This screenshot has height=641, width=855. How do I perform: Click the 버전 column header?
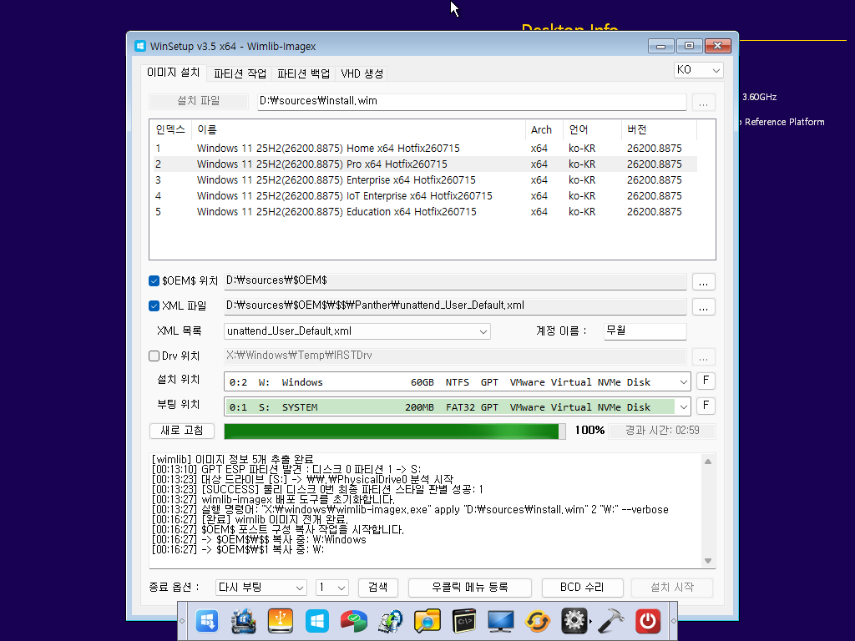[659, 129]
